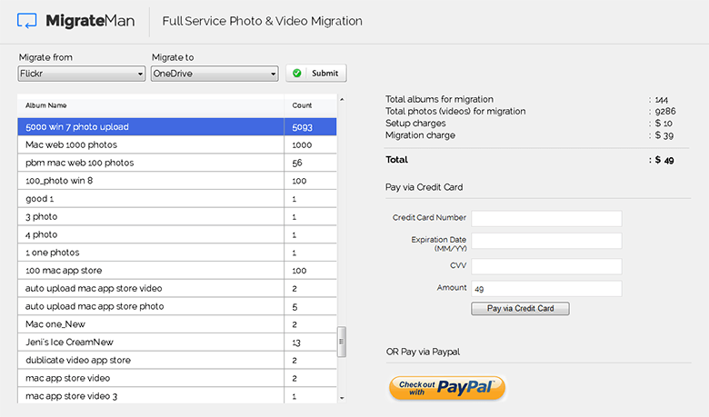The width and height of the screenshot is (709, 417).
Task: Click album list scrollbar down arrow
Action: [342, 398]
